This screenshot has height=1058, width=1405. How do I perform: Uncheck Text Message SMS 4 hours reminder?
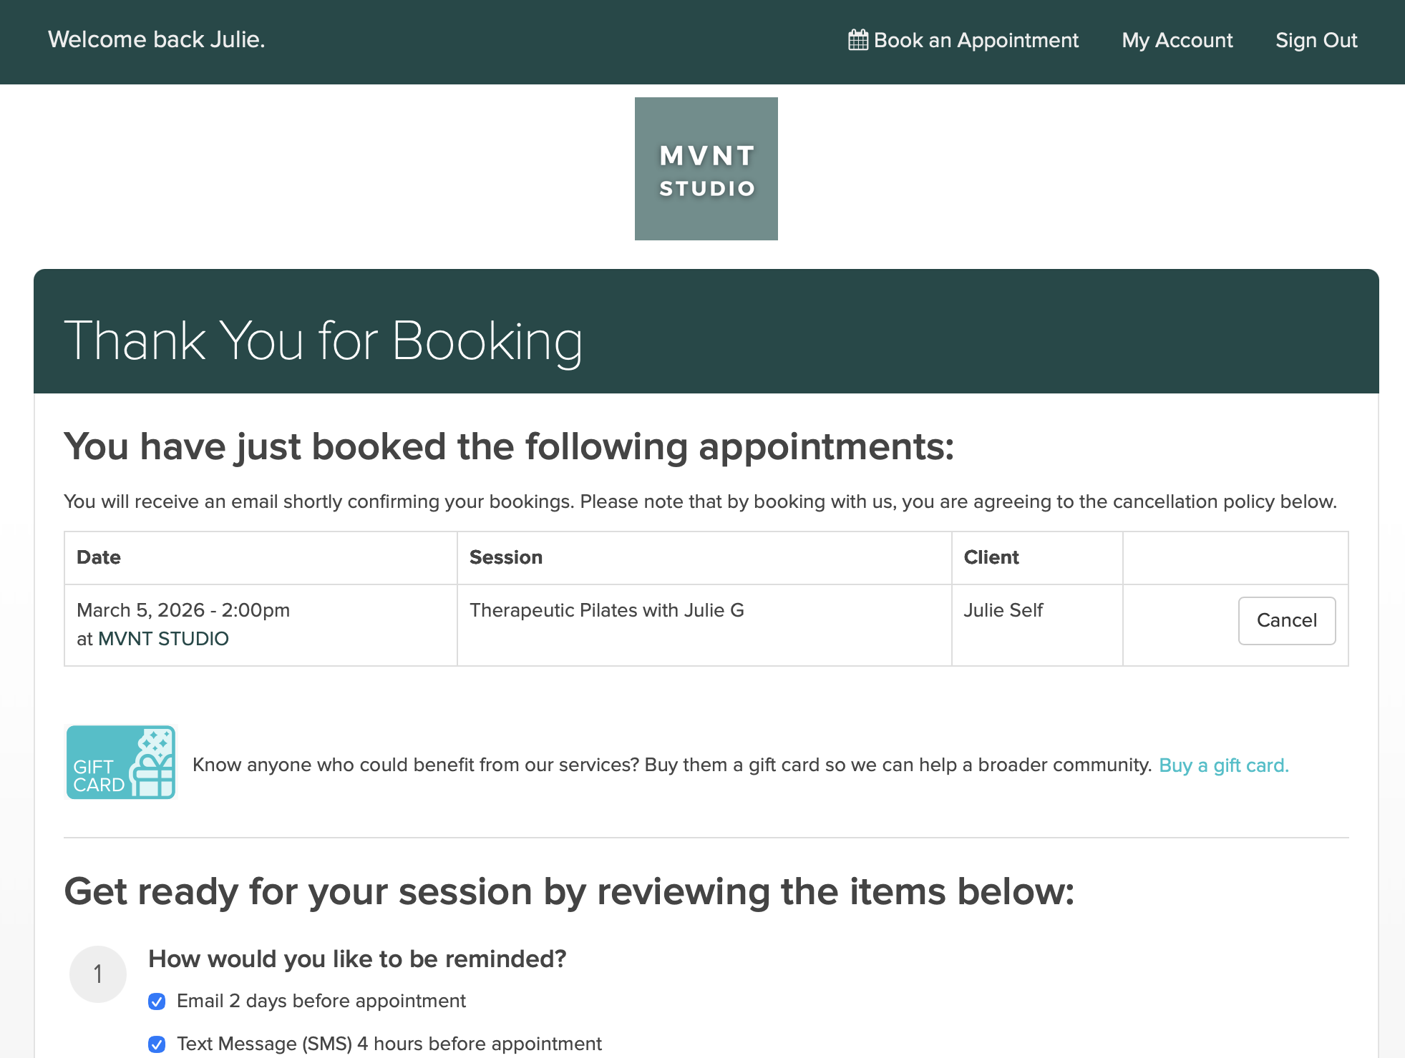click(157, 1044)
